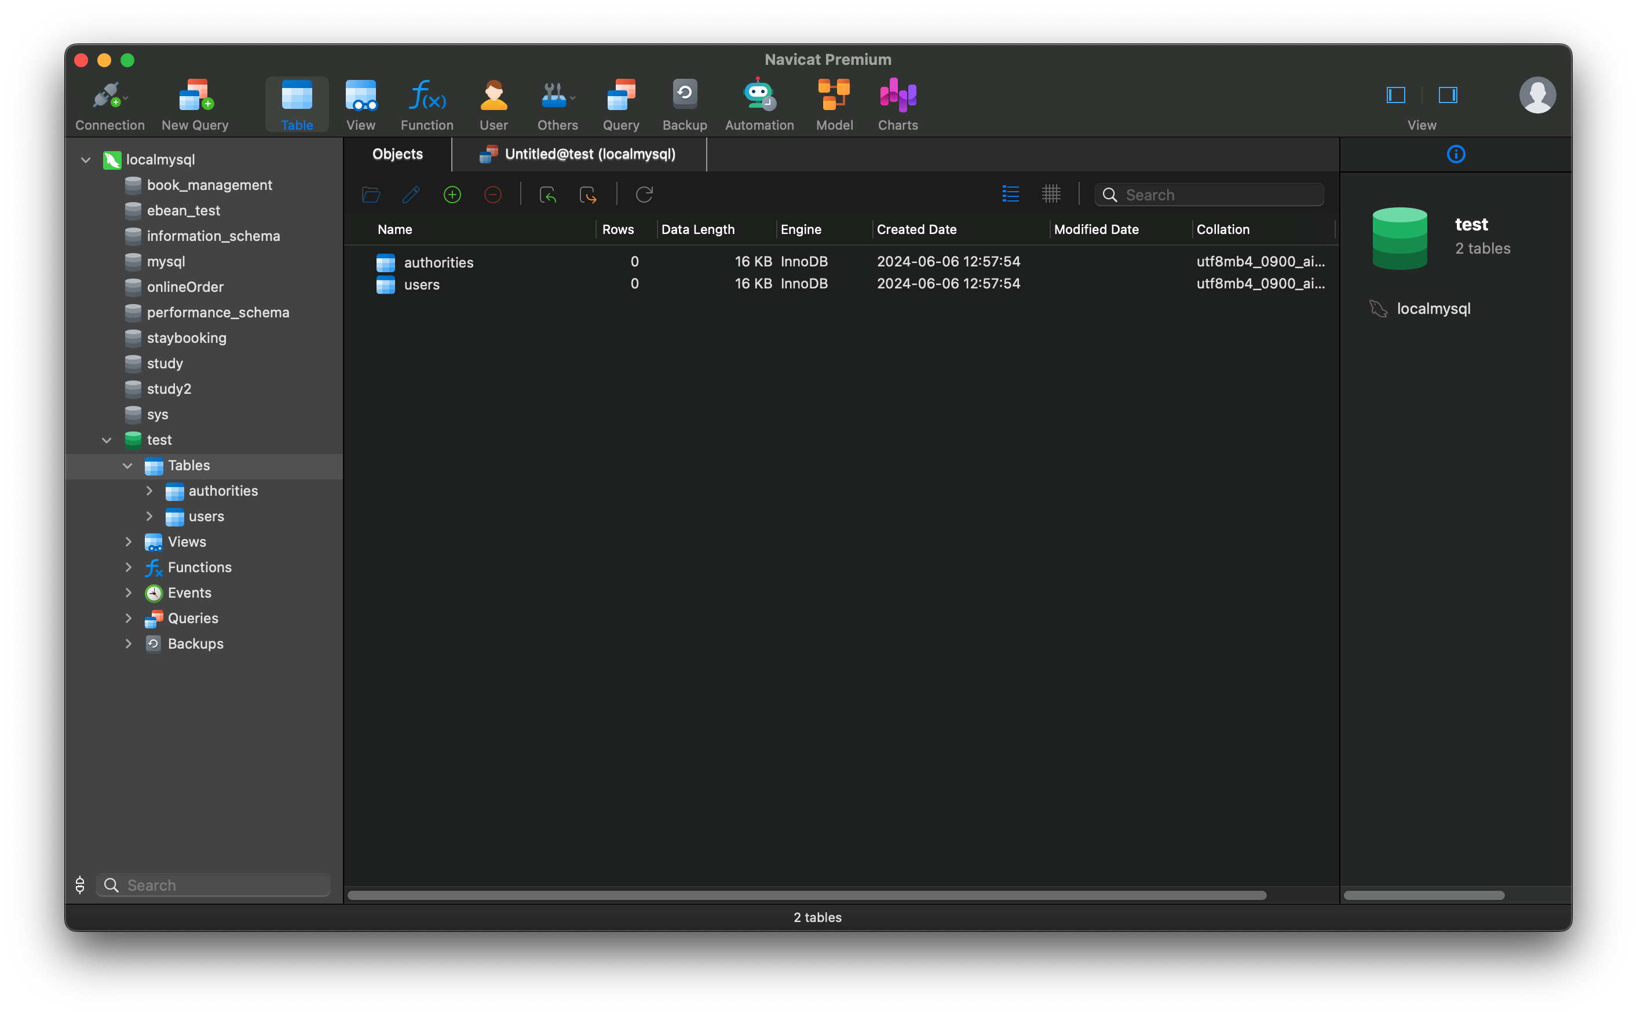1637x1017 pixels.
Task: Delete selected table using minus icon
Action: tap(493, 195)
